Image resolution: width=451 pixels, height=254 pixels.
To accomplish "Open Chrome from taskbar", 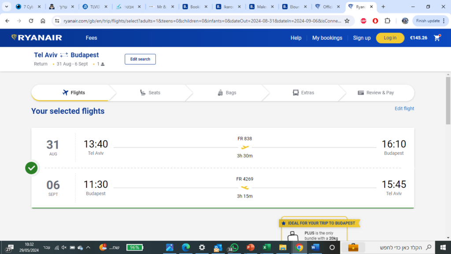I will (299, 247).
